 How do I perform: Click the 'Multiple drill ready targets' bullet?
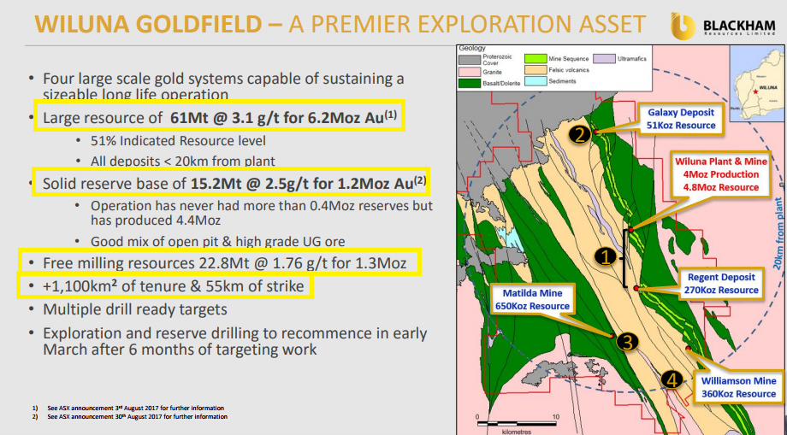(x=135, y=309)
